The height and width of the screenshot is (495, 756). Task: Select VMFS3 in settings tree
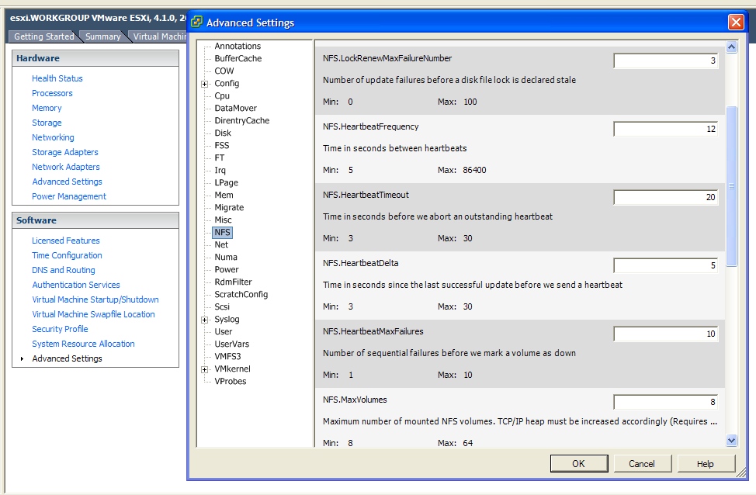[227, 357]
